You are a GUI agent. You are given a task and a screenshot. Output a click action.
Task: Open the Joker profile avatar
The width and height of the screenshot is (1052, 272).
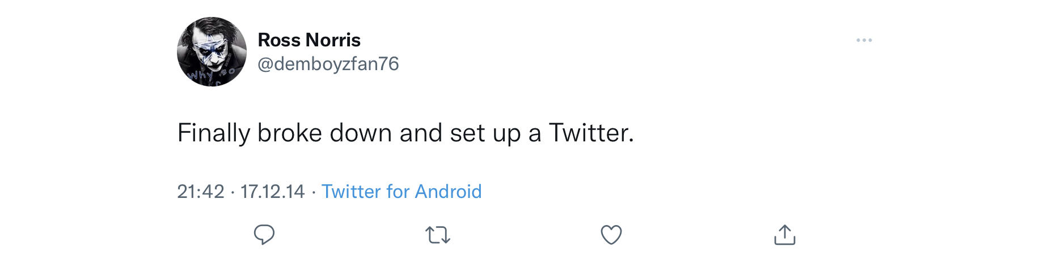point(212,51)
